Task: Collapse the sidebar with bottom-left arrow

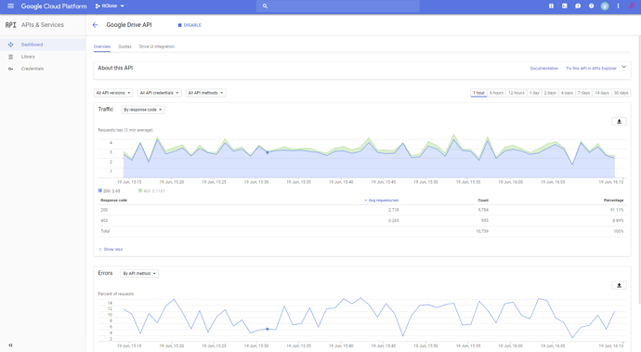Action: (x=10, y=345)
